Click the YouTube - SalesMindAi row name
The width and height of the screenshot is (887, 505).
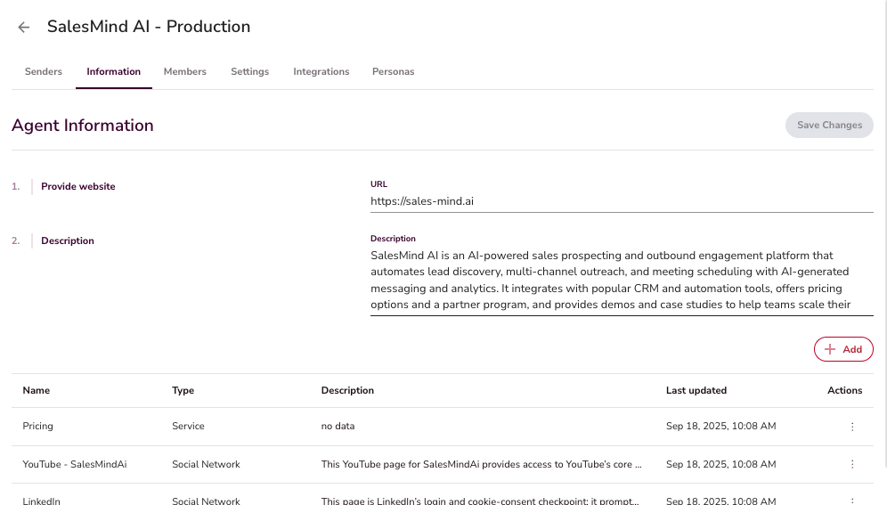(x=75, y=464)
